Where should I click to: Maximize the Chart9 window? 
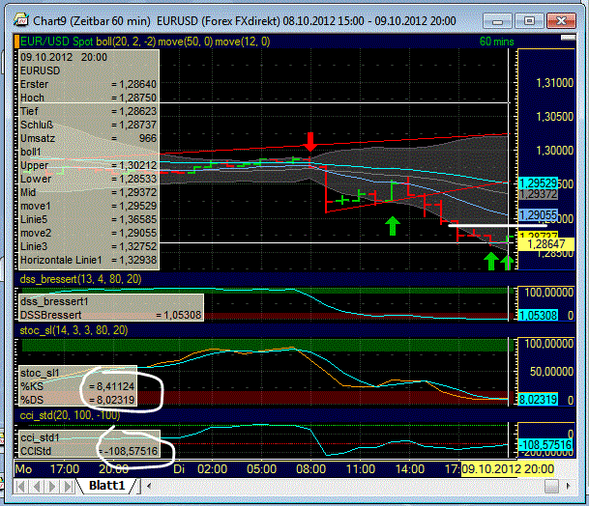(x=529, y=20)
